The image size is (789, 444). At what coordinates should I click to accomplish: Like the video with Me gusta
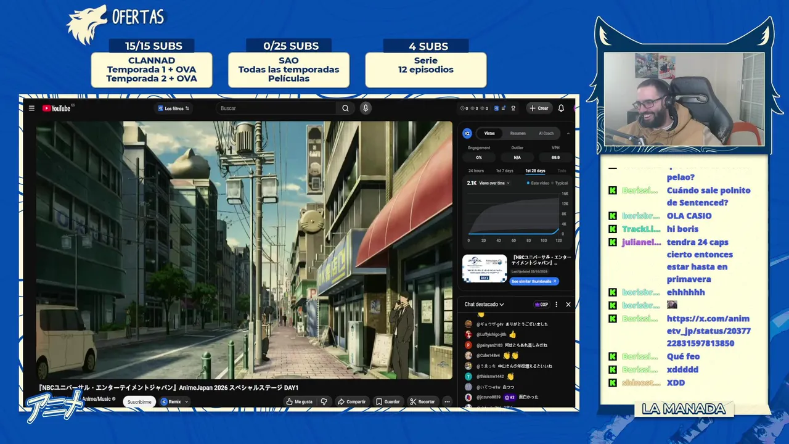[x=300, y=401]
